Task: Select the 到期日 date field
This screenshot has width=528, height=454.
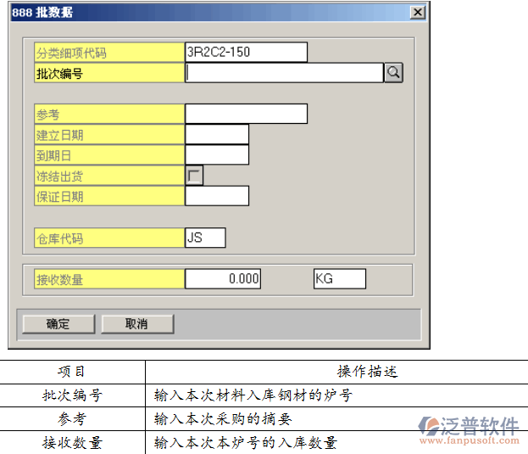Action: point(217,155)
